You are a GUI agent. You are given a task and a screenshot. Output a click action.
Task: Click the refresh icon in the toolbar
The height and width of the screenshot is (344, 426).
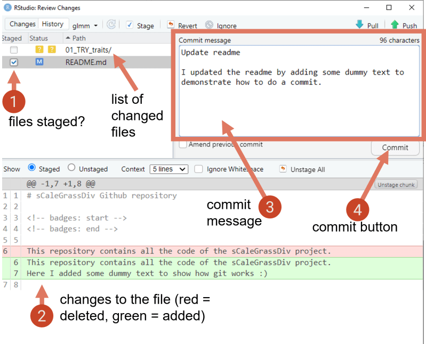point(111,24)
